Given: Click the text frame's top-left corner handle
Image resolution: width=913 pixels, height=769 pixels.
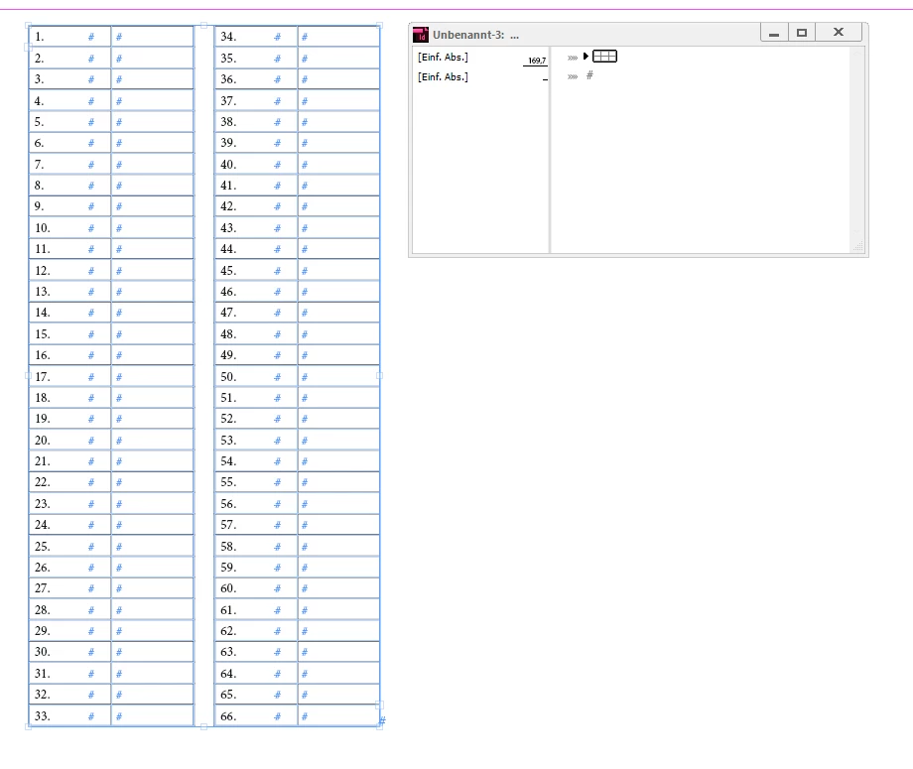Looking at the screenshot, I should pos(28,25).
